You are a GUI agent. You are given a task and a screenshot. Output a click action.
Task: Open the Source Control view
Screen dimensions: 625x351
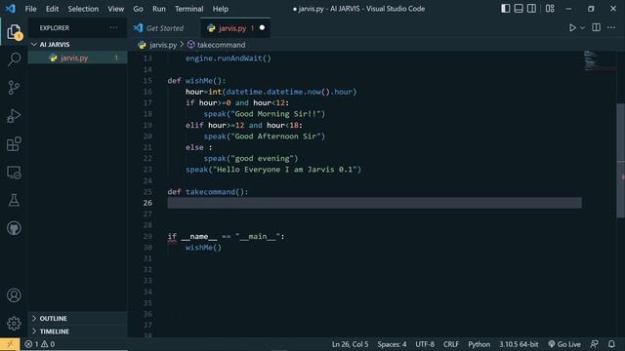(x=14, y=88)
